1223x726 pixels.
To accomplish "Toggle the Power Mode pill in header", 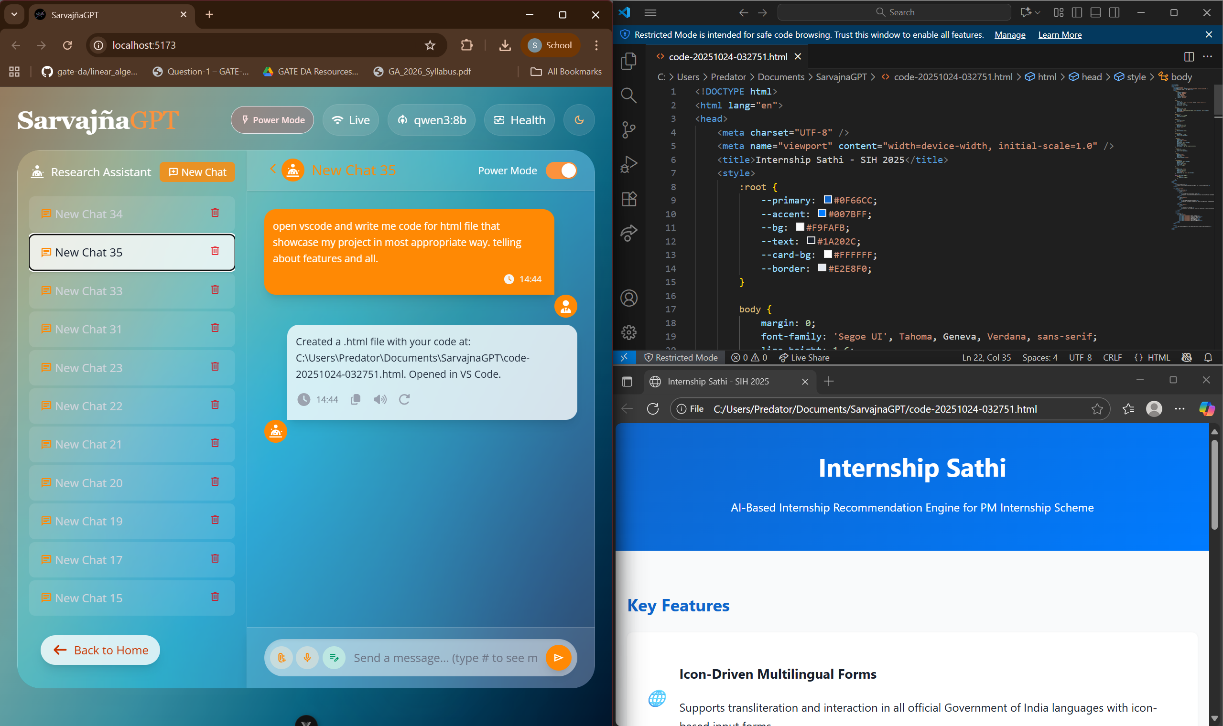I will [272, 120].
